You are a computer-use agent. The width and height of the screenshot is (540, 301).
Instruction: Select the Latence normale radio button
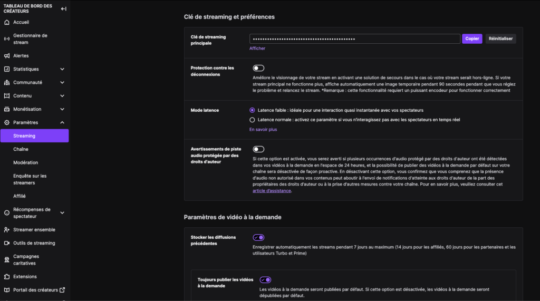252,120
